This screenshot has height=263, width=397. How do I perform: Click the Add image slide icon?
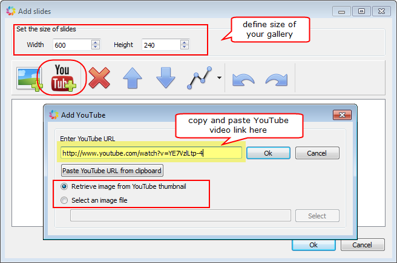pos(29,79)
